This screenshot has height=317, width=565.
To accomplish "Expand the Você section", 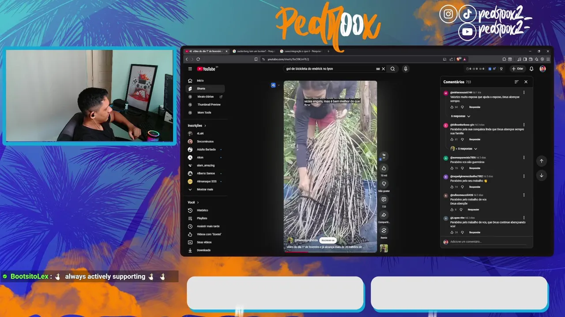I will click(193, 202).
